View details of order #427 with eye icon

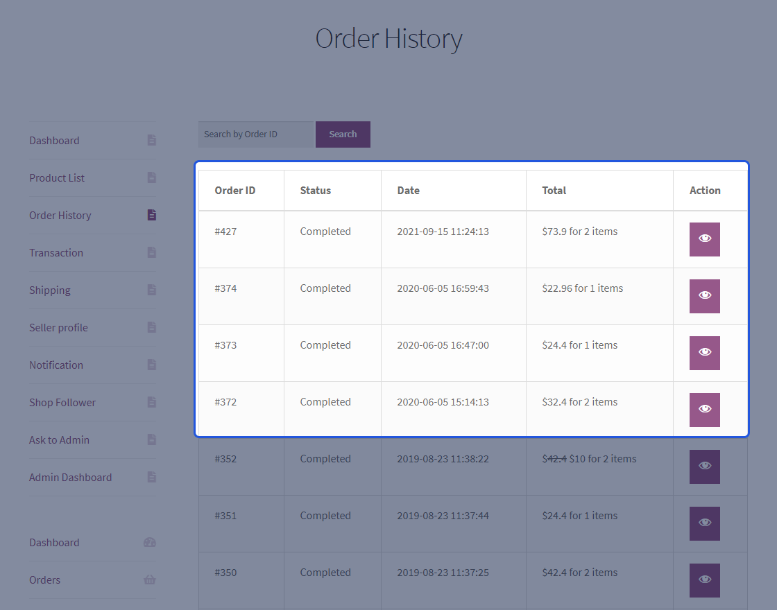coord(704,238)
